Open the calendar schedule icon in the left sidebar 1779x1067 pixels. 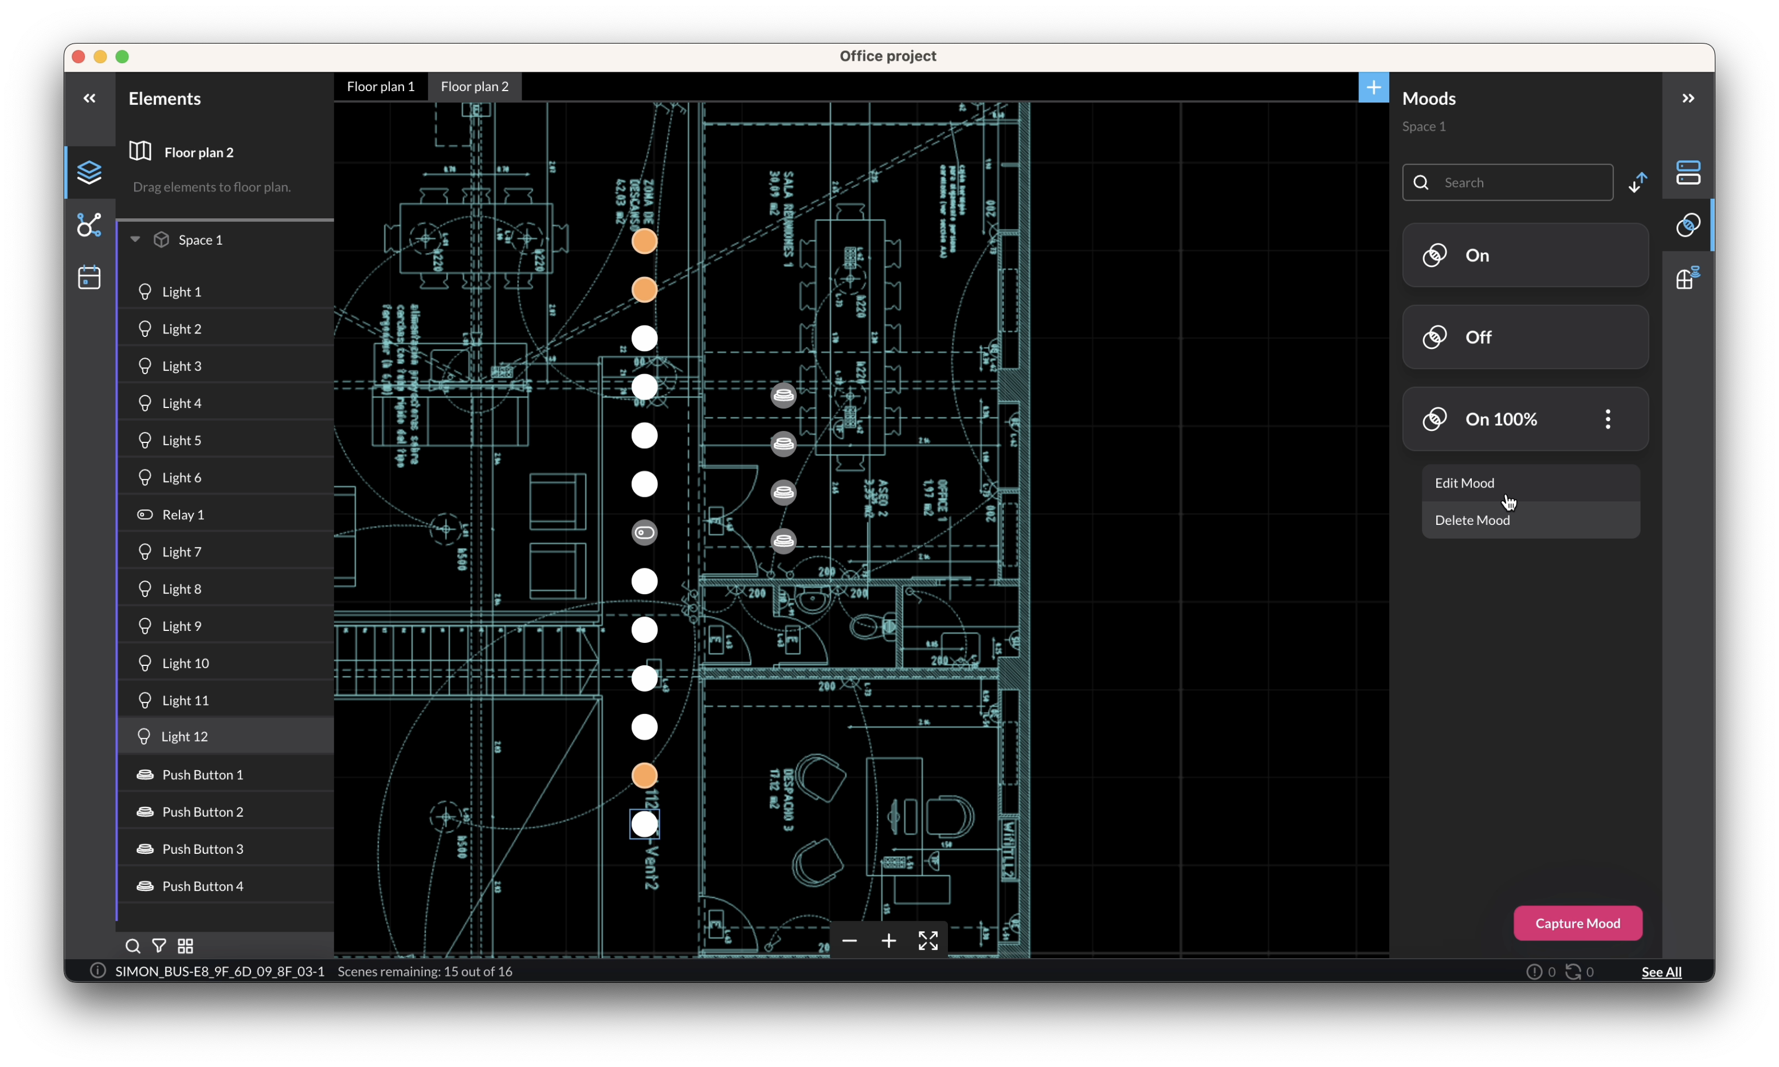click(89, 277)
